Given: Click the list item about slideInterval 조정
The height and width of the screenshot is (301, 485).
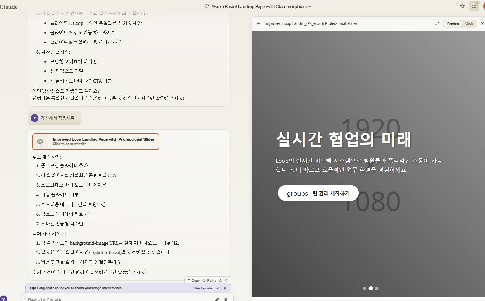Looking at the screenshot, I should click(105, 252).
